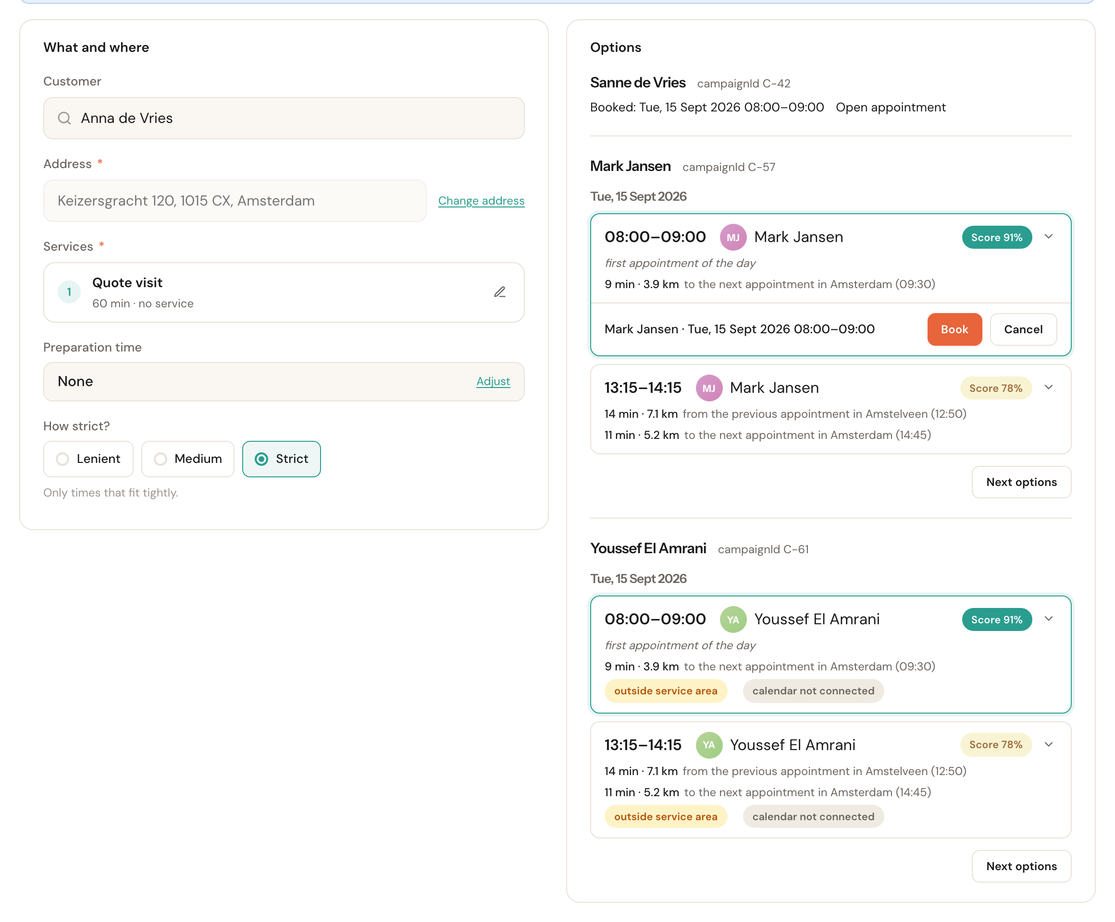The width and height of the screenshot is (1115, 922).
Task: Edit the Quote visit service pencil icon
Action: (x=500, y=292)
